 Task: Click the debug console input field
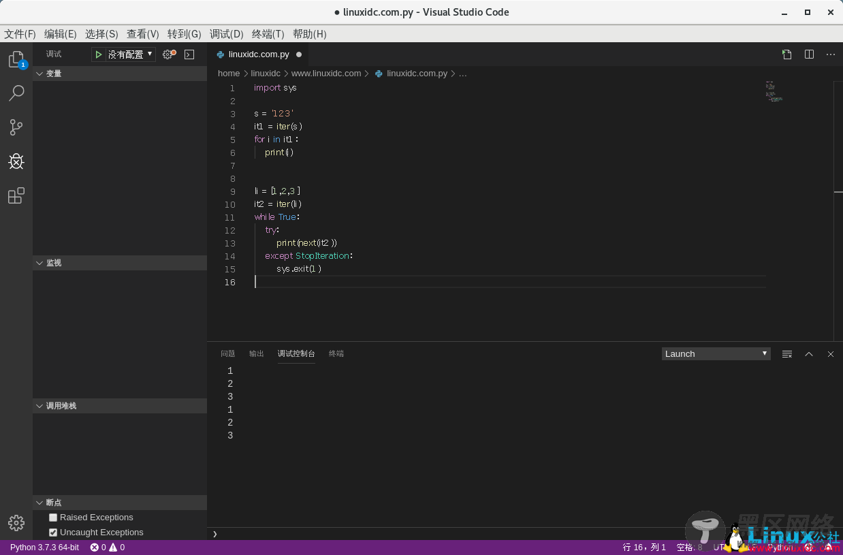(443, 534)
